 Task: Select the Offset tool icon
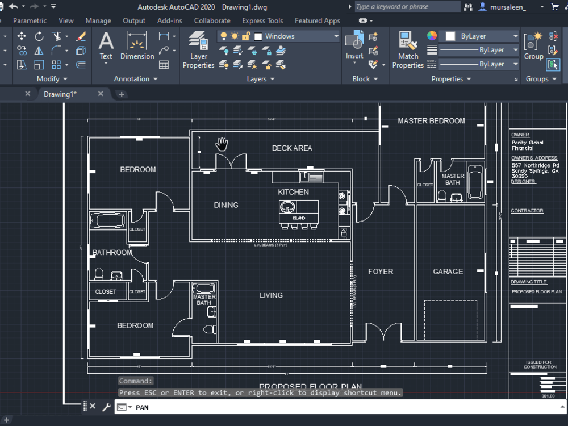[x=81, y=65]
